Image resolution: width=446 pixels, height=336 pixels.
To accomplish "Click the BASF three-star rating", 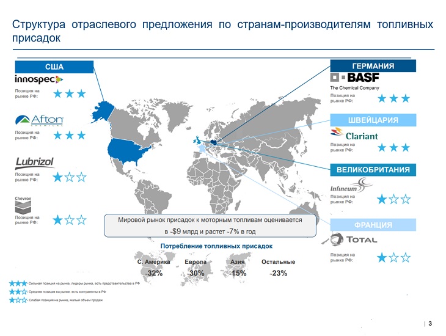I will coord(393,98).
